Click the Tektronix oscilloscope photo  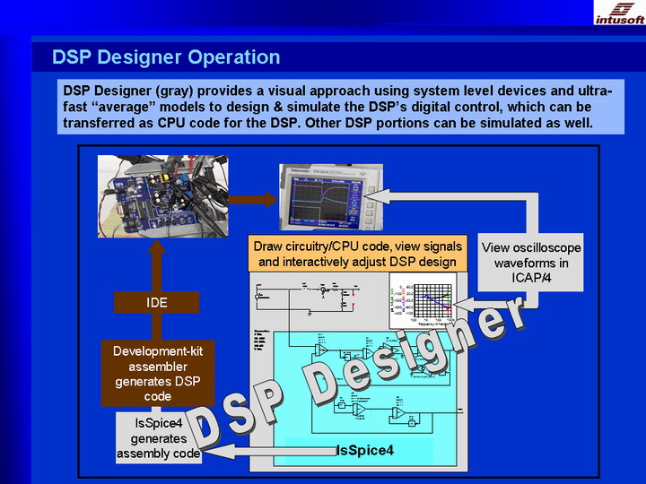tap(331, 196)
